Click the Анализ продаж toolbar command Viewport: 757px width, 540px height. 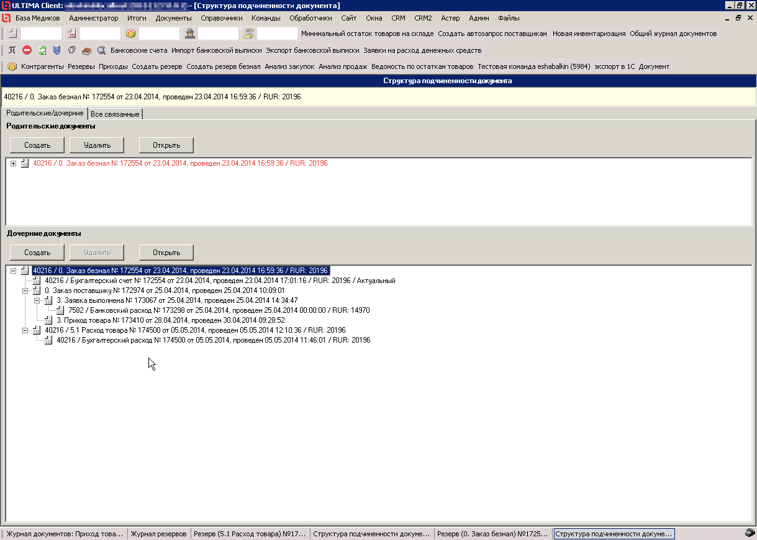coord(343,66)
